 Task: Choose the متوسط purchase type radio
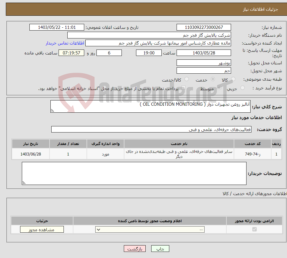(219, 88)
